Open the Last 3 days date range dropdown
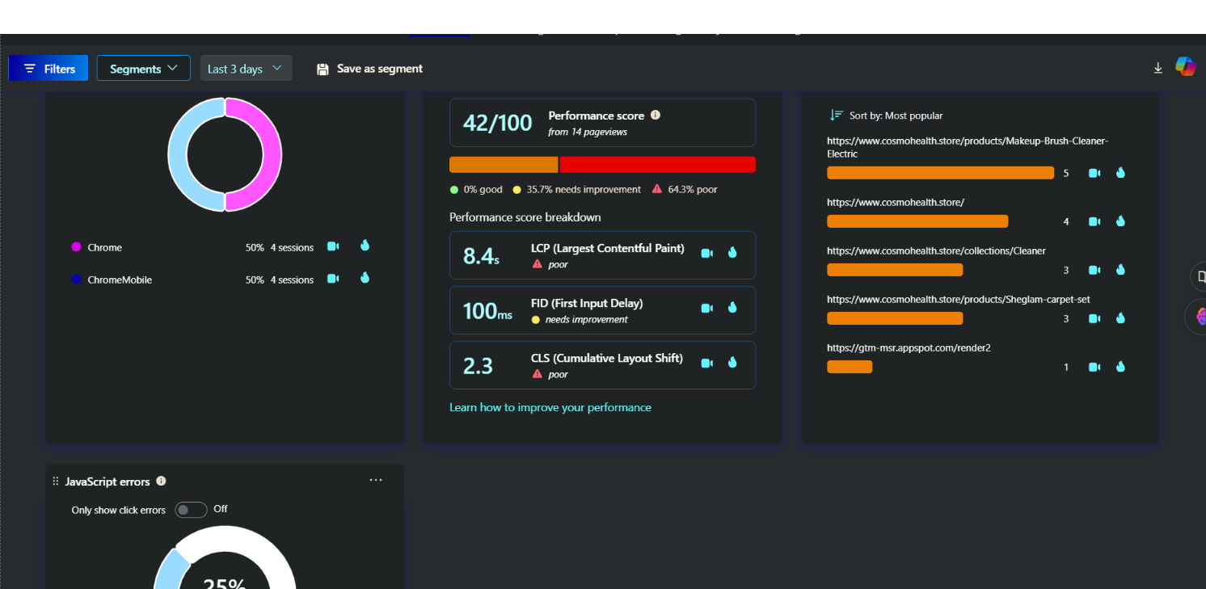 (246, 69)
